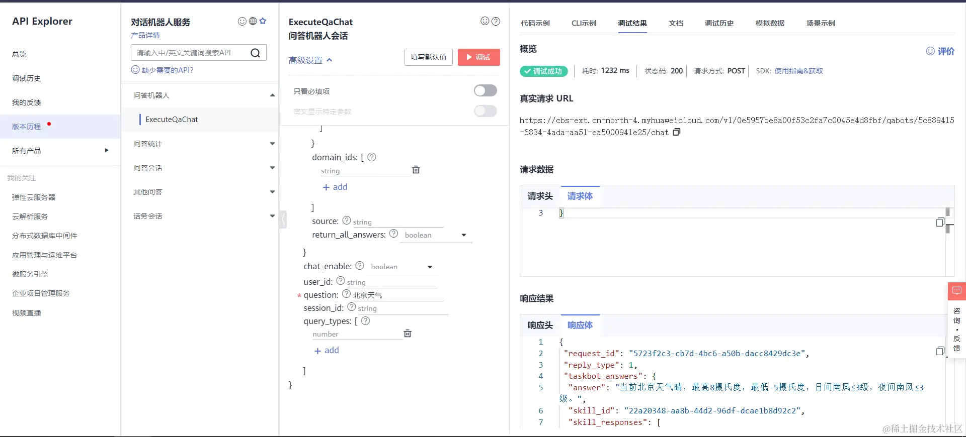The width and height of the screenshot is (966, 437).
Task: Click help icon beside query_types
Action: (366, 320)
